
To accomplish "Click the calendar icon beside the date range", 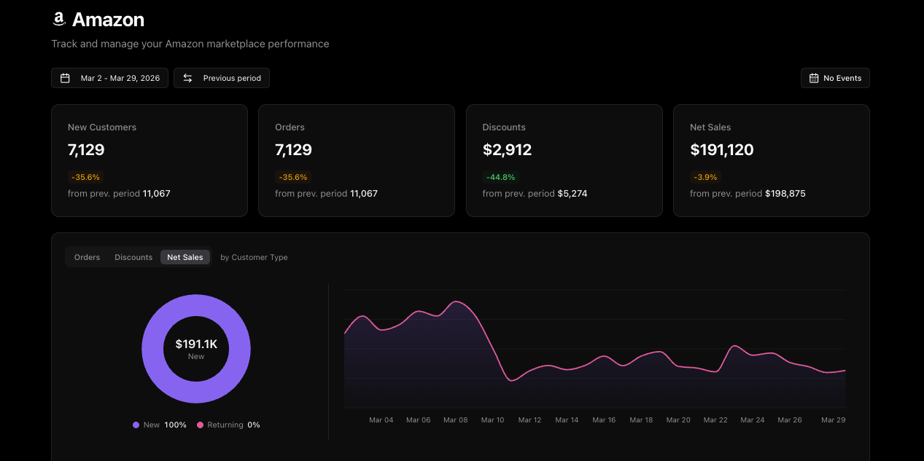I will pos(65,78).
